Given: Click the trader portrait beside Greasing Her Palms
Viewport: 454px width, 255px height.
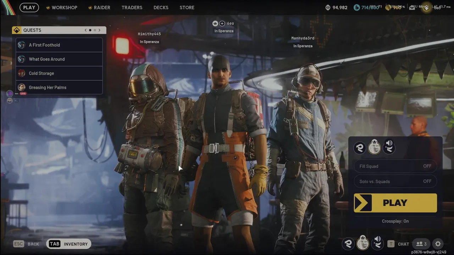Looking at the screenshot, I should click(x=22, y=87).
